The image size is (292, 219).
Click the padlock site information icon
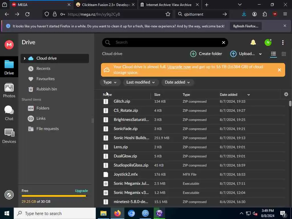click(x=54, y=14)
